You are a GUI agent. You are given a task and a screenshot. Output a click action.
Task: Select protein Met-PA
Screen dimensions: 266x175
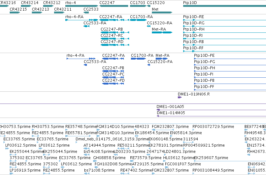163,56
